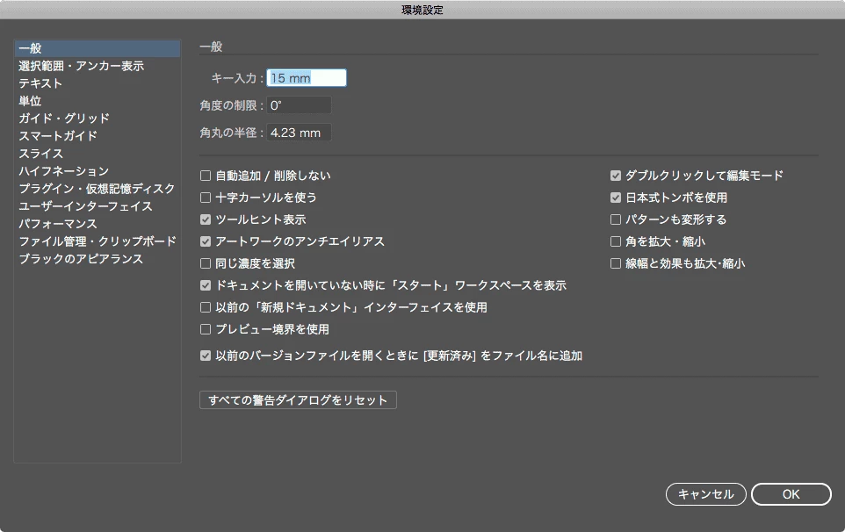Click the 角丸の半径 field showing 4.23 mm
The image size is (845, 532).
click(300, 133)
